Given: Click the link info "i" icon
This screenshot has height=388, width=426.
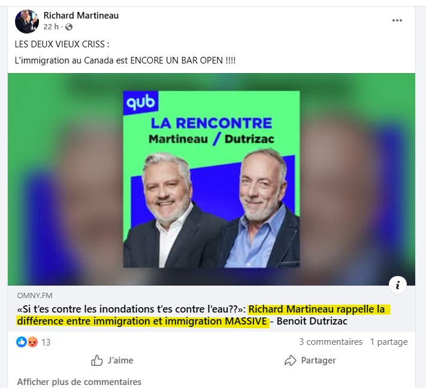Looking at the screenshot, I should pos(397,285).
